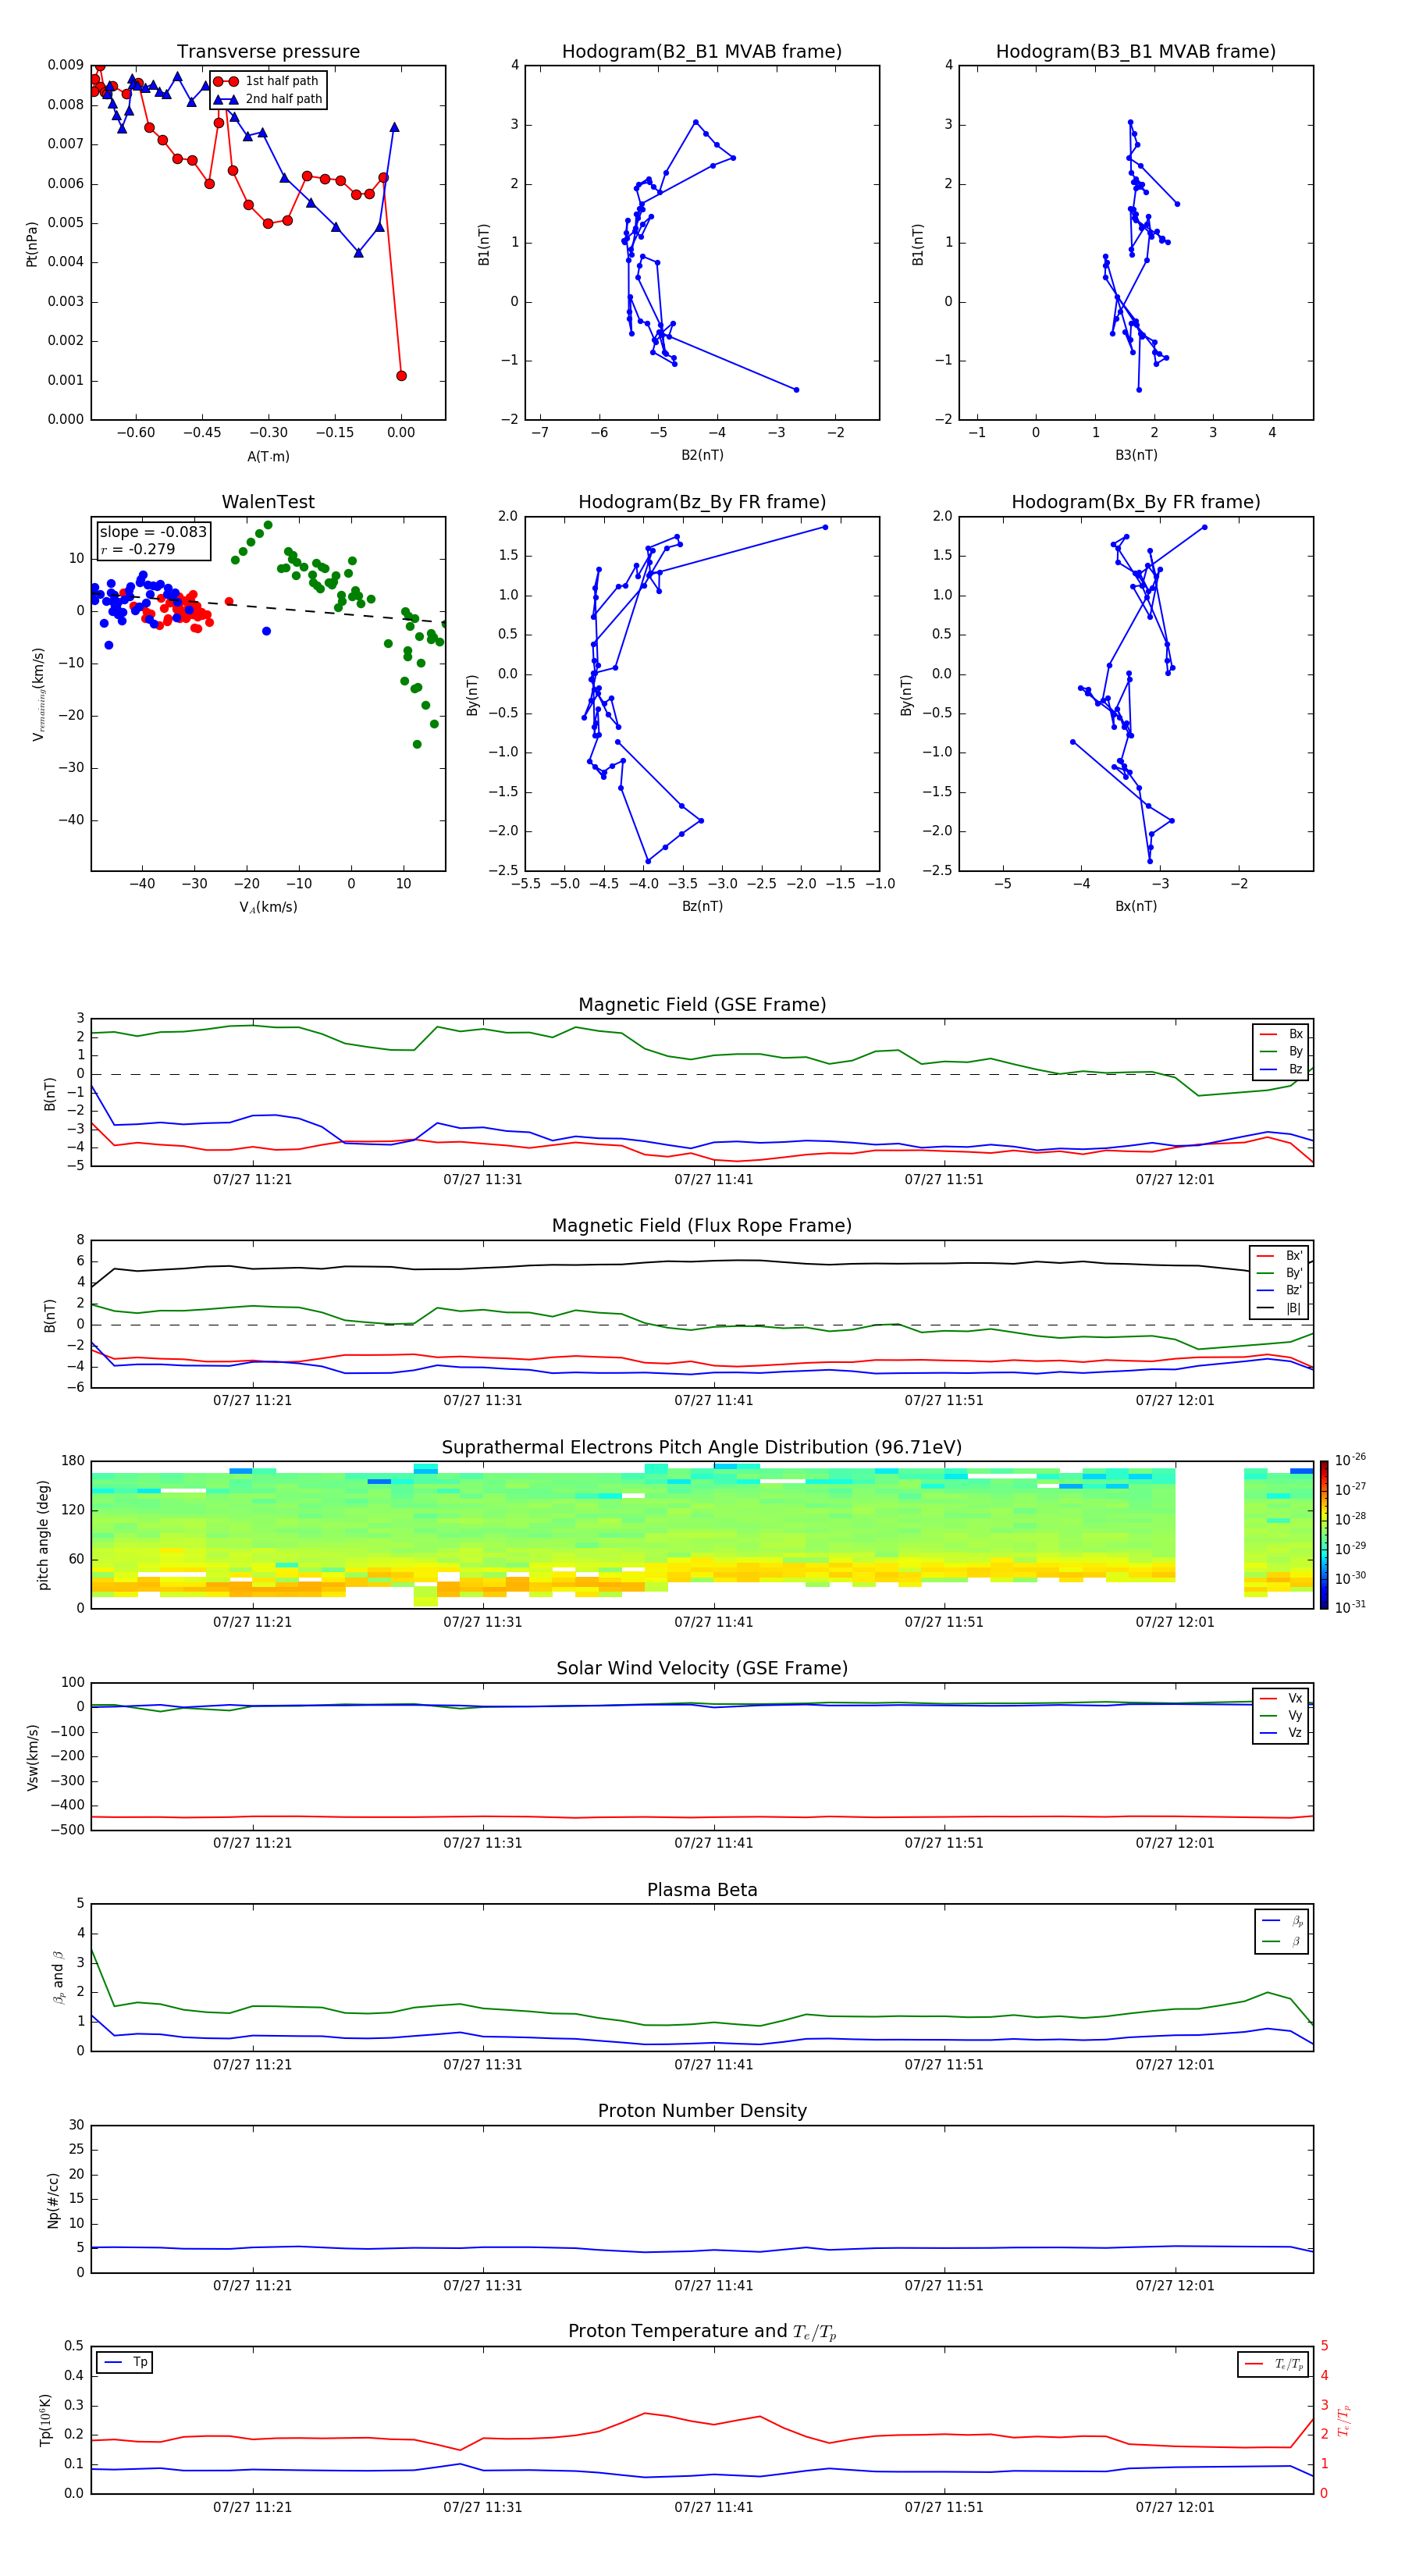Click the "Proton Number Density" title
The image size is (1405, 2576).
(x=702, y=2111)
